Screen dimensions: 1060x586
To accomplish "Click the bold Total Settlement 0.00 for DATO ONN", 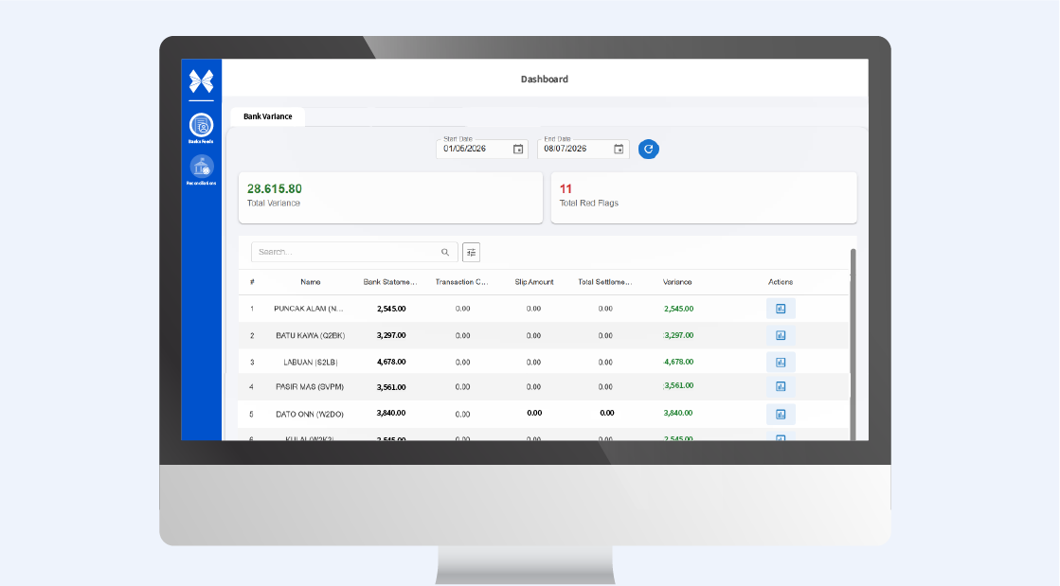I will tap(607, 413).
